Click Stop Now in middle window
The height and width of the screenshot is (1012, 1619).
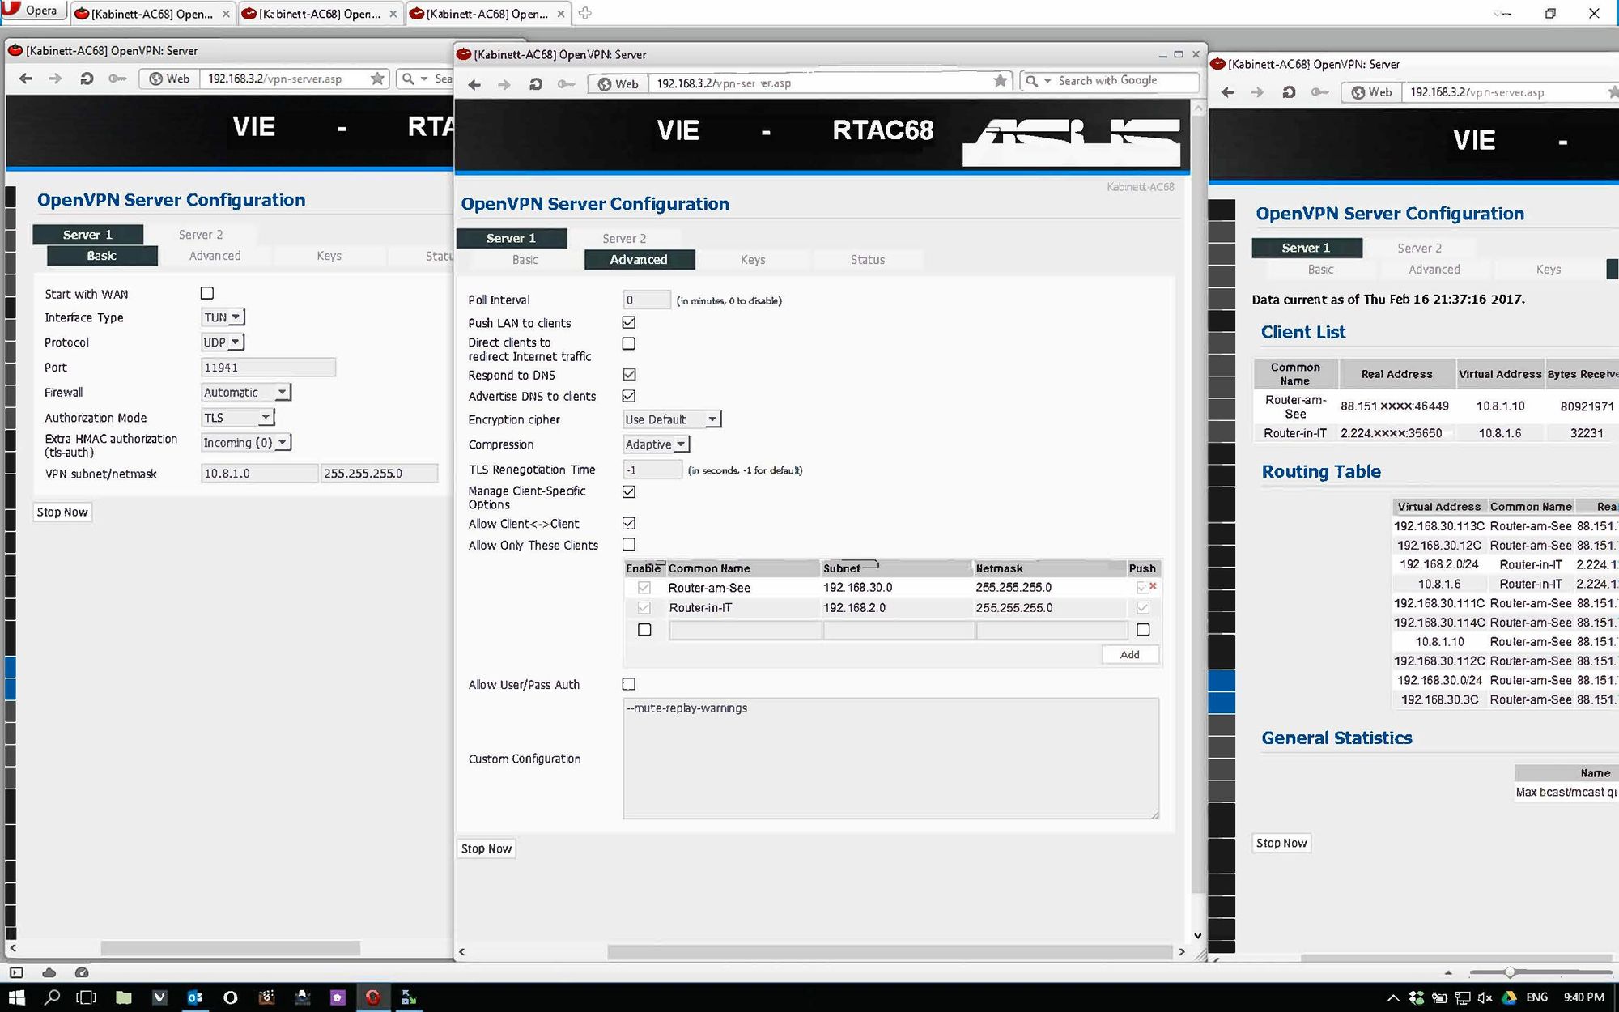(x=487, y=848)
